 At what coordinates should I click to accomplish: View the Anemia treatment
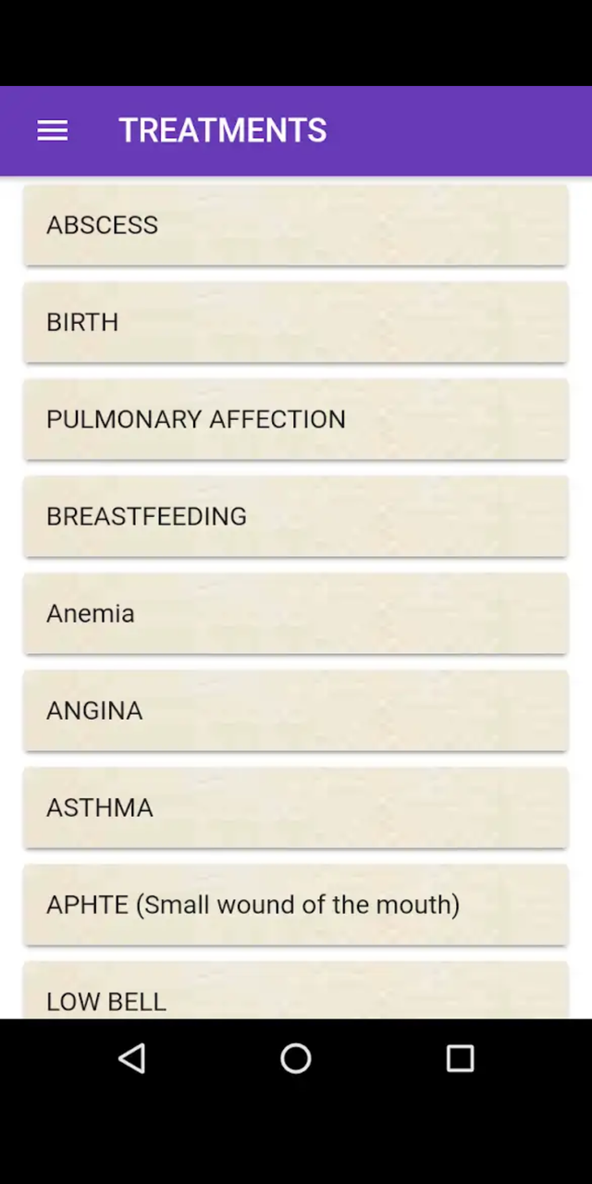pos(296,613)
